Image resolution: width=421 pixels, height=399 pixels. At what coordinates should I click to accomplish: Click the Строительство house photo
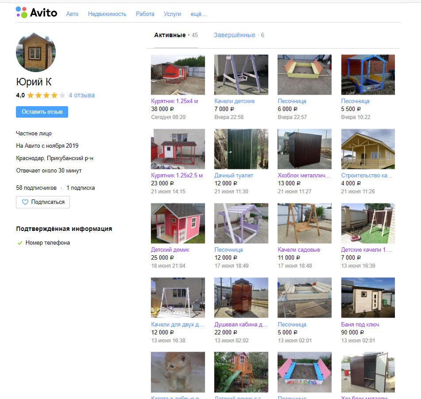368,149
